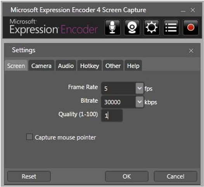This screenshot has width=204, height=187.
Task: Click into the Quality (1-100) field
Action: [112, 115]
